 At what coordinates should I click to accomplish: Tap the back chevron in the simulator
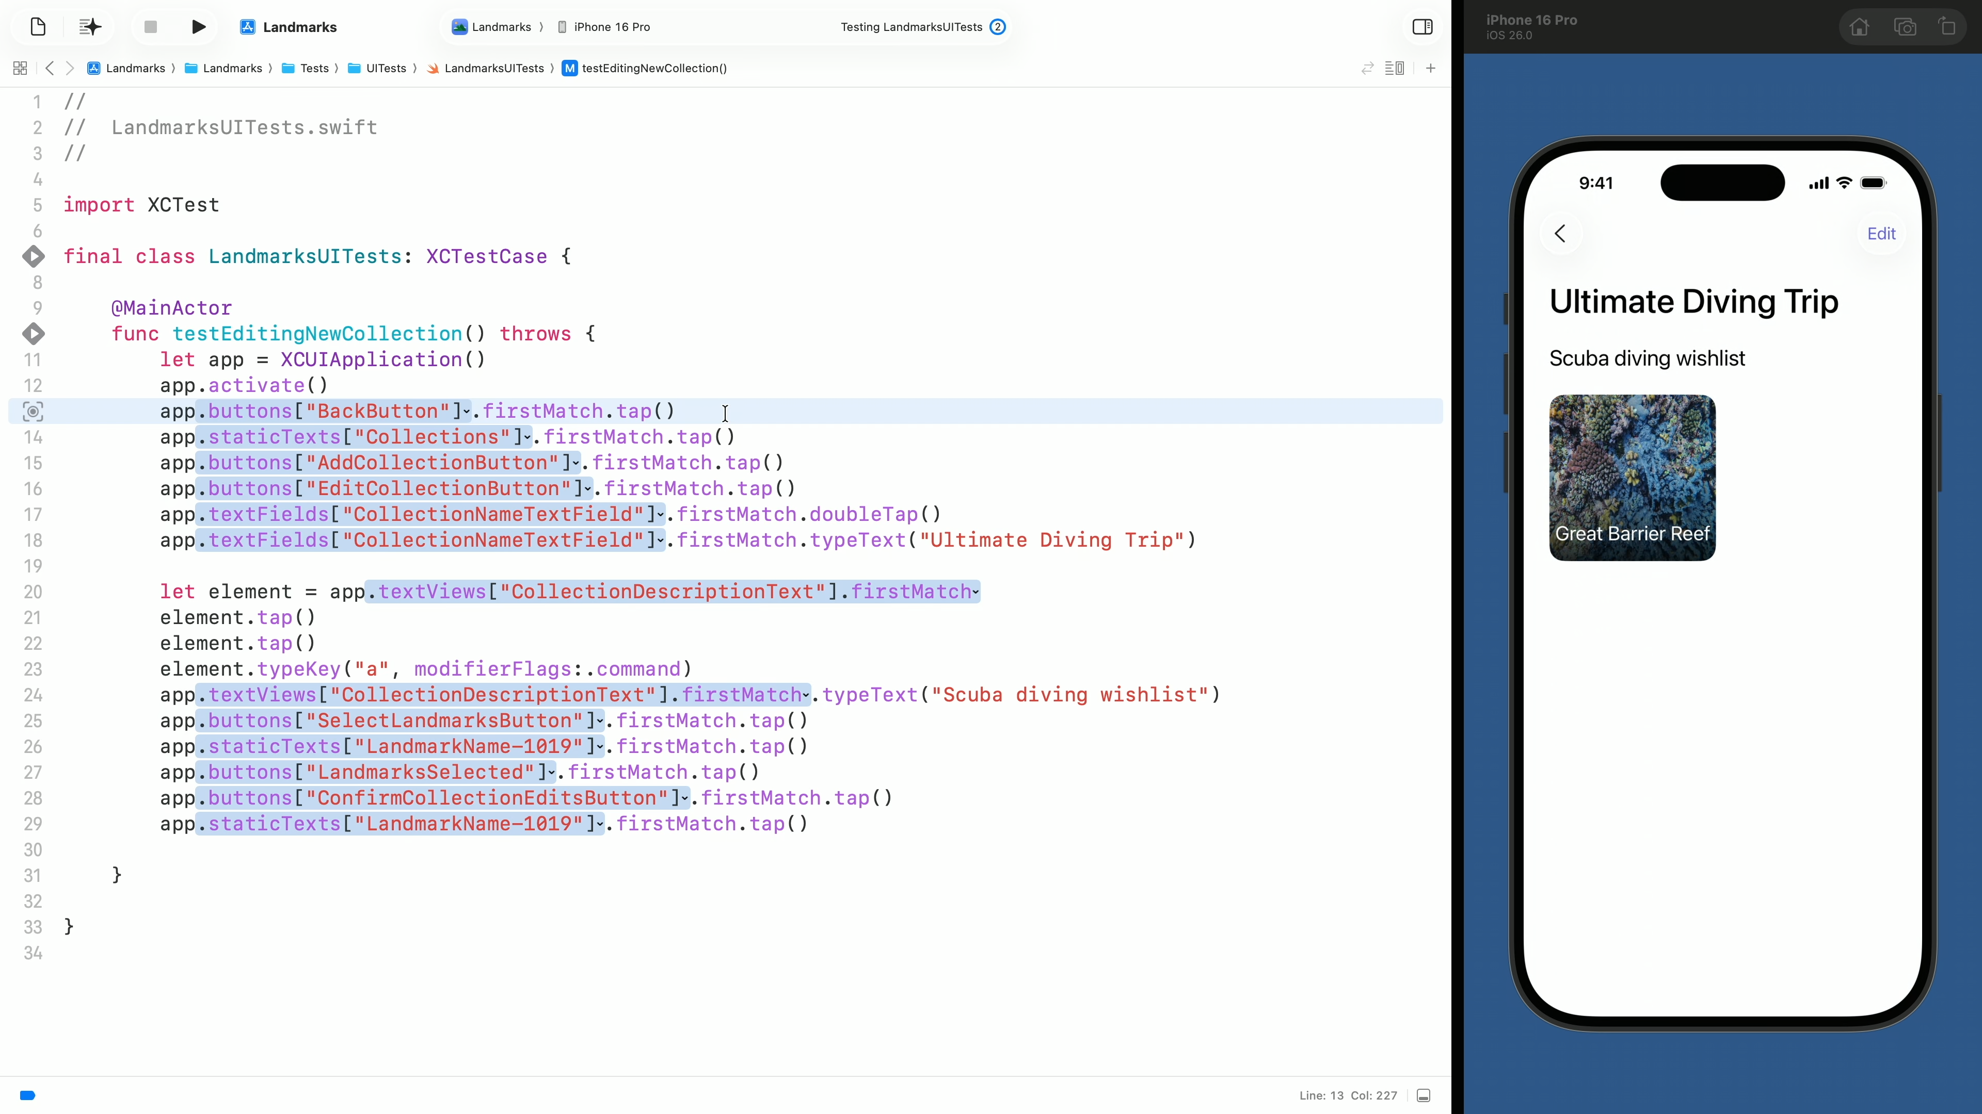[x=1560, y=234]
